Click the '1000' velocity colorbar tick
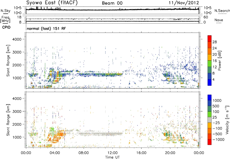 coord(217,100)
